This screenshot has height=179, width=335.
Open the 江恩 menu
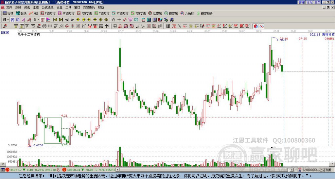point(36,8)
